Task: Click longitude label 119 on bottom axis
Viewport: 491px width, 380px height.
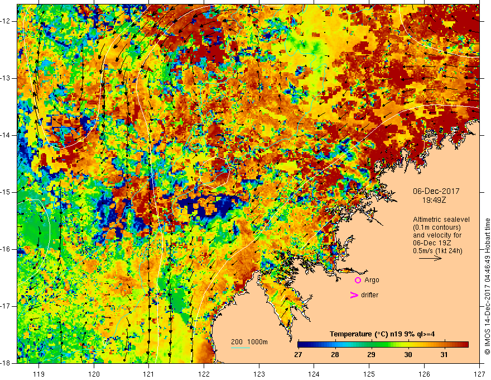Action: tap(39, 374)
